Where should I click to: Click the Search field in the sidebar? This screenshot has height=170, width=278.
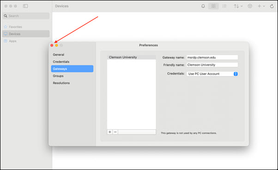click(x=26, y=16)
